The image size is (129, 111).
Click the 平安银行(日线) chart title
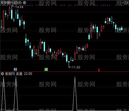coord(11,3)
